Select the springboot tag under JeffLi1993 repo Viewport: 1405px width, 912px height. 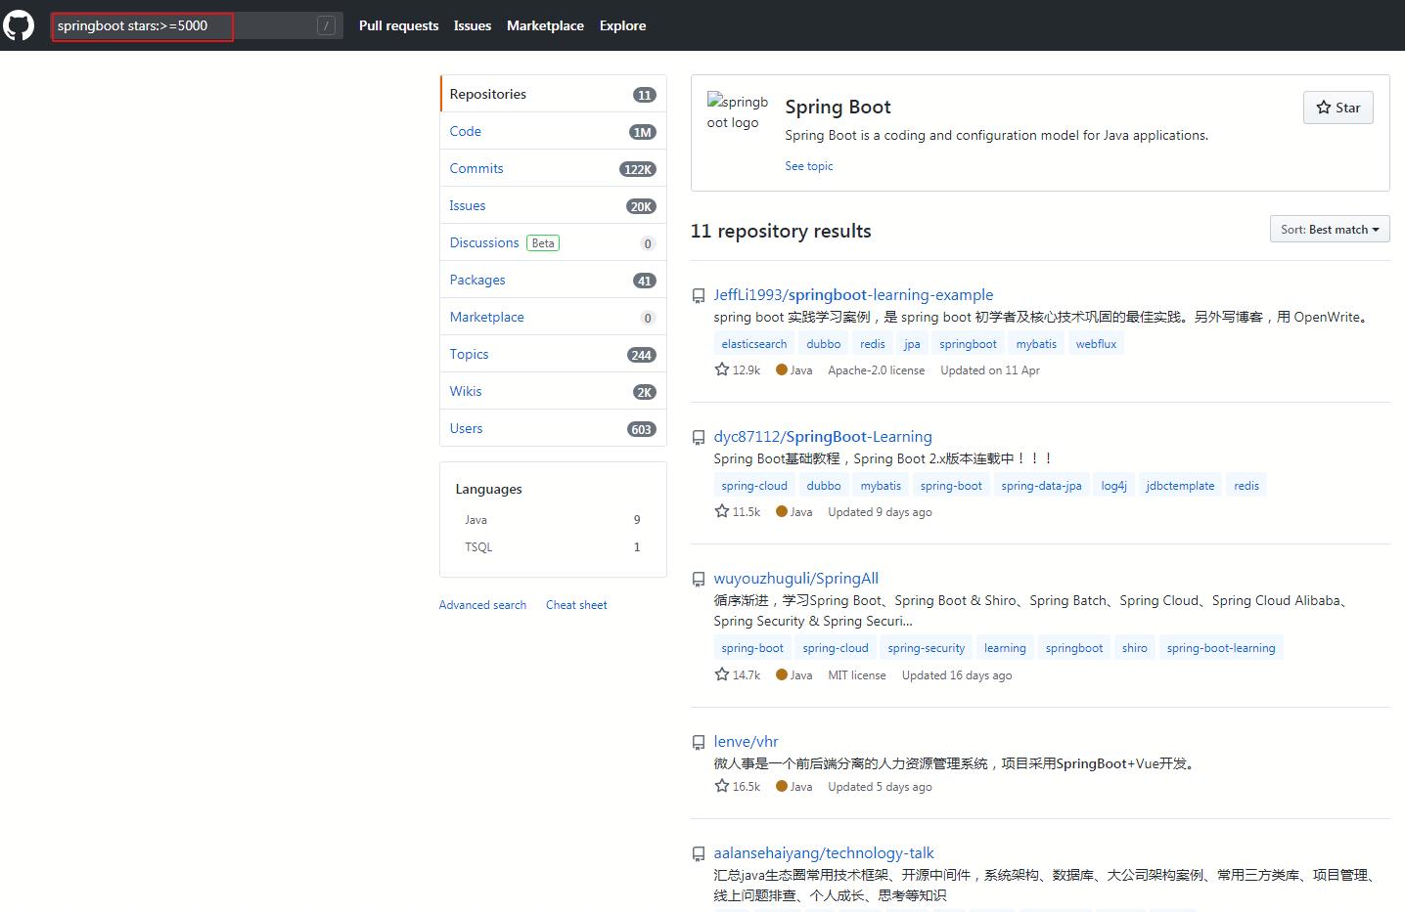(x=968, y=344)
